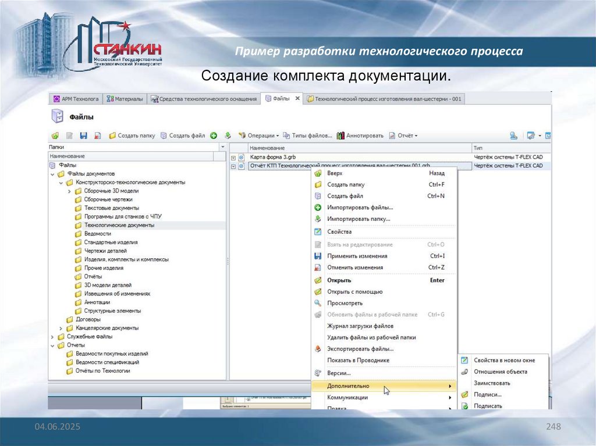Click Экспортировать файлы in context menu
The height and width of the screenshot is (446, 596).
point(360,349)
